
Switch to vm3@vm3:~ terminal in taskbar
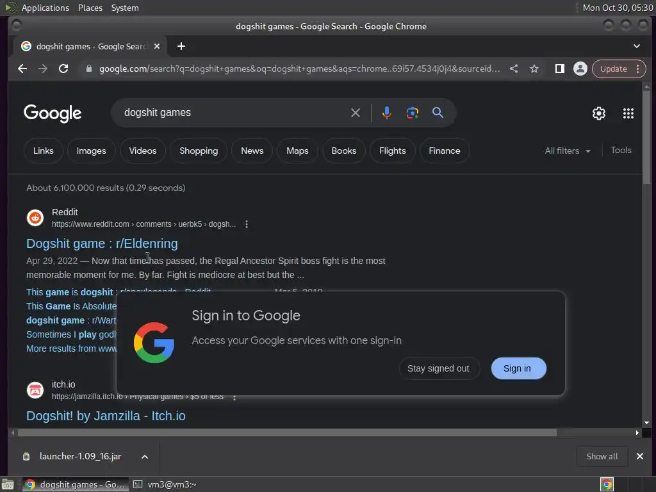click(165, 484)
